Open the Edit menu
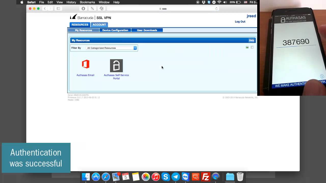The height and width of the screenshot is (183, 326). 50,2
